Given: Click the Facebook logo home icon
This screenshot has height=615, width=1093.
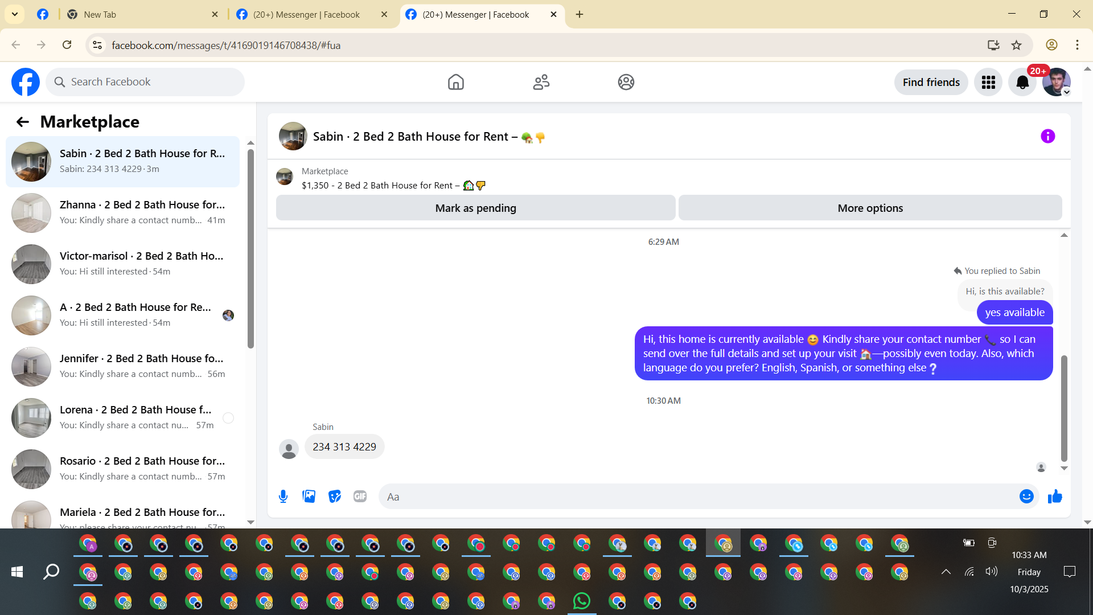Looking at the screenshot, I should pos(26,82).
